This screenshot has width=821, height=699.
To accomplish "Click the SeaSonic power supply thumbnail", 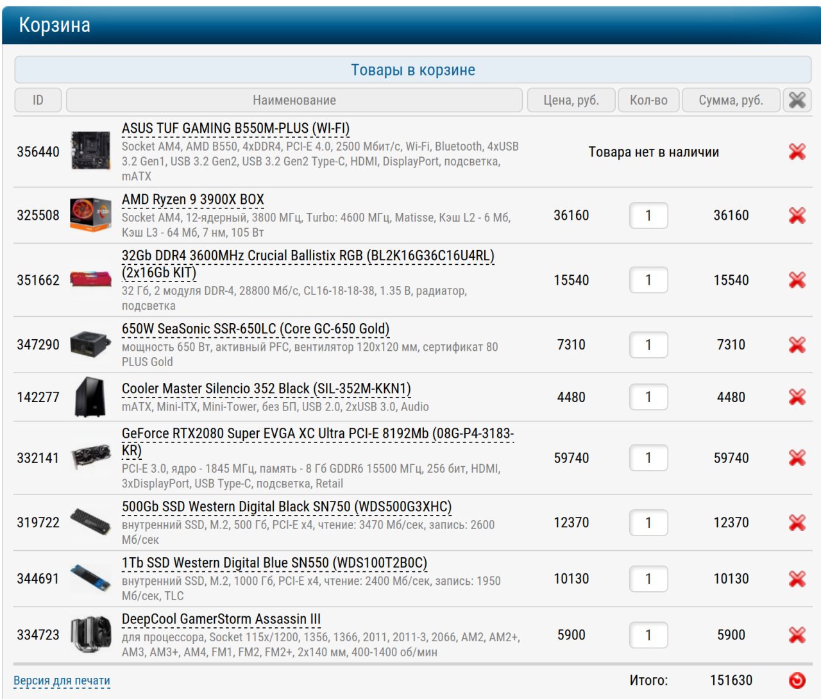I will point(90,344).
